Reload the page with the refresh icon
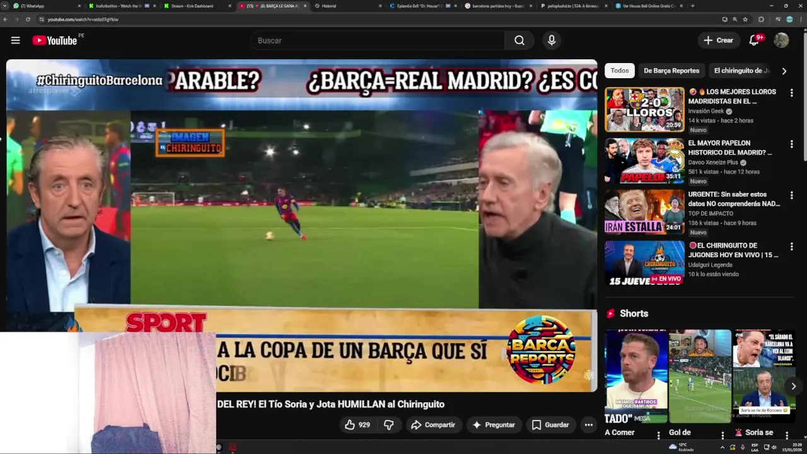 (x=28, y=20)
